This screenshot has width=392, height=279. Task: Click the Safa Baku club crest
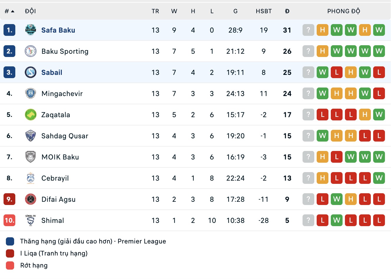point(30,30)
